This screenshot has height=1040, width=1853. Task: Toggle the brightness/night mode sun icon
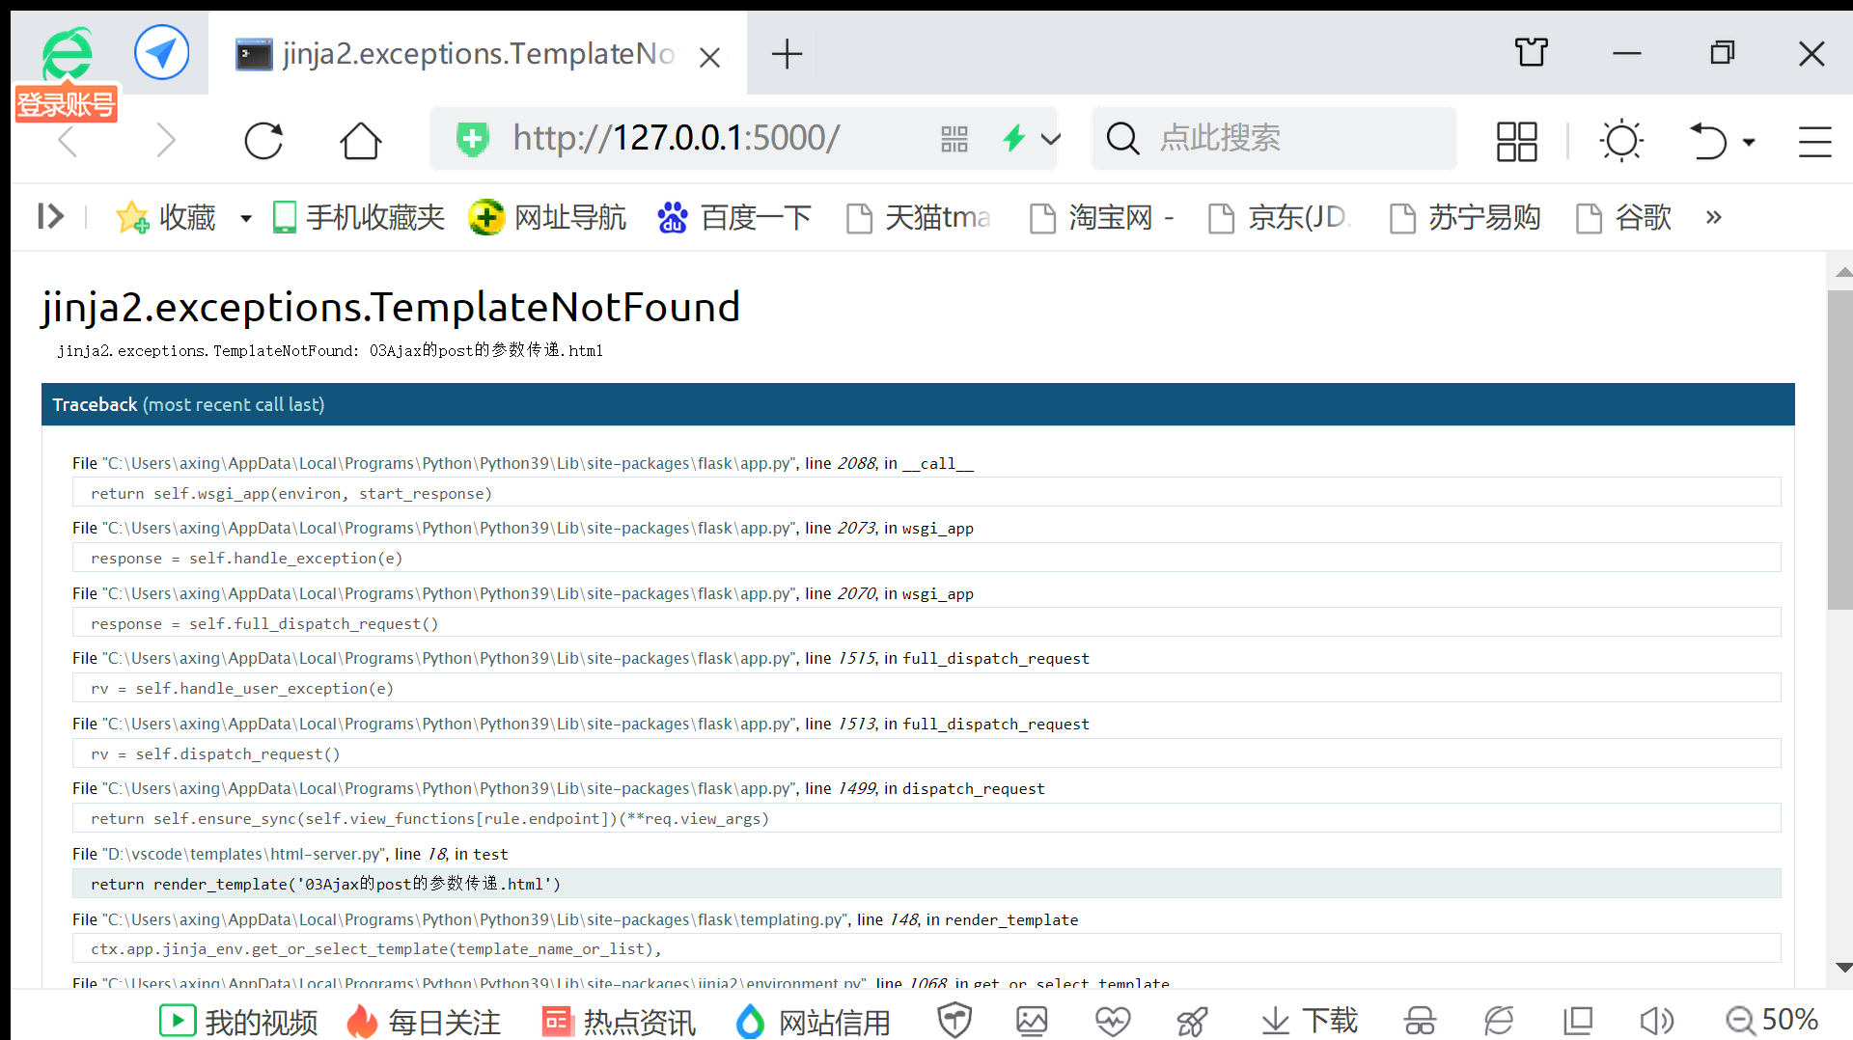[1621, 141]
